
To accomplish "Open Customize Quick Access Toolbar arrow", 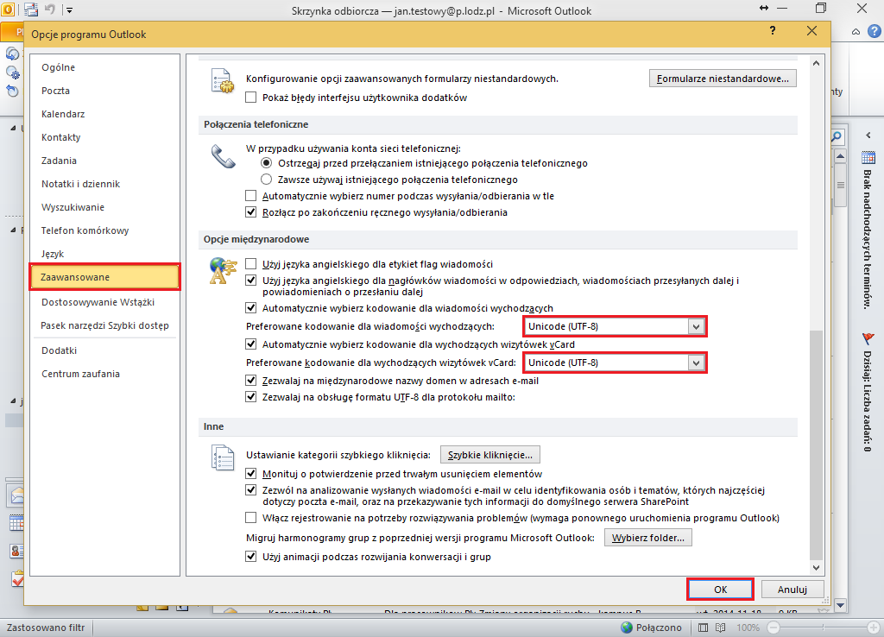I will pos(69,9).
